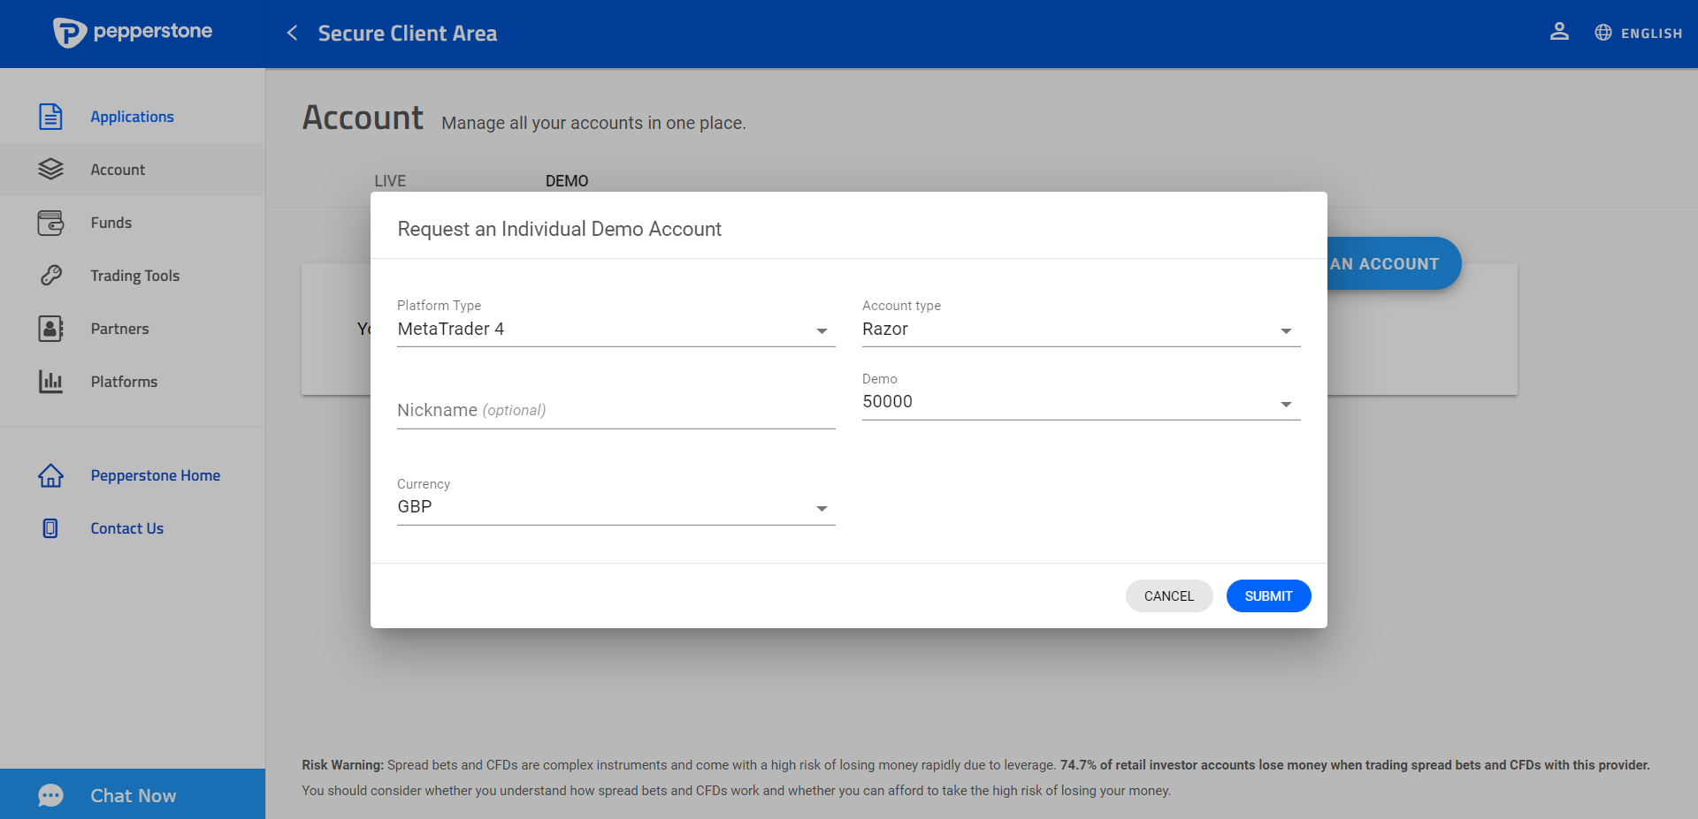
Task: Click the Pepperstone Home house icon
Action: pyautogui.click(x=50, y=475)
